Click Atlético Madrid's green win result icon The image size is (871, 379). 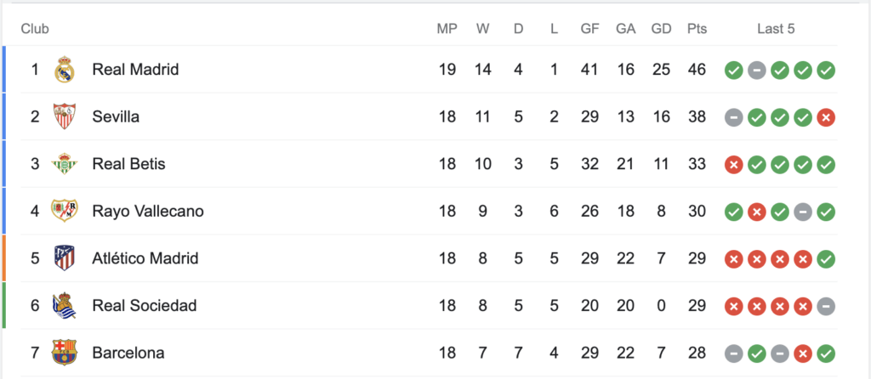click(826, 259)
